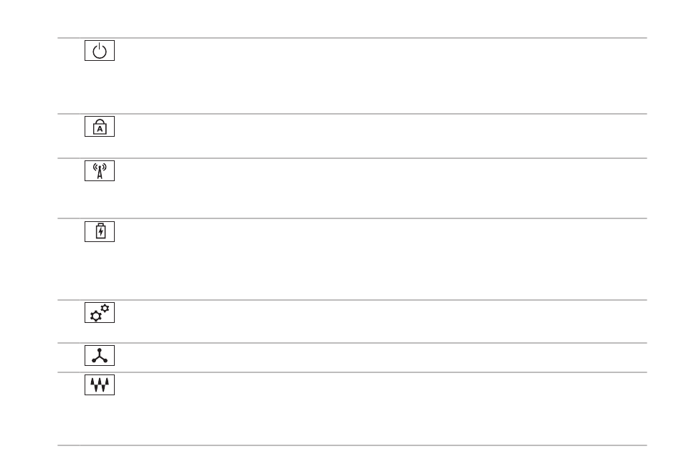The image size is (681, 474).
Task: Select the battery charging status icon
Action: (100, 231)
